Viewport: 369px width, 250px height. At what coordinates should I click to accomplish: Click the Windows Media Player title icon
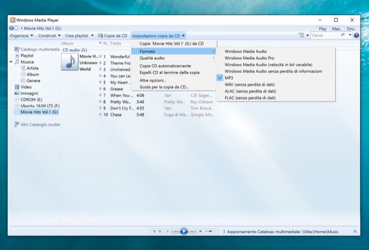pyautogui.click(x=13, y=20)
